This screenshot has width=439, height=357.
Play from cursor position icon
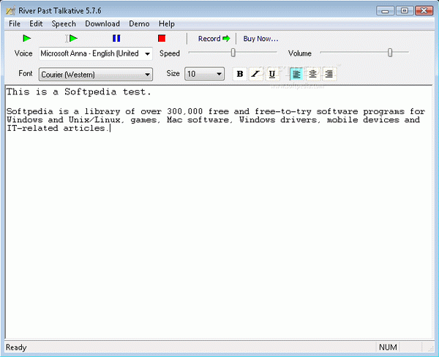click(72, 38)
